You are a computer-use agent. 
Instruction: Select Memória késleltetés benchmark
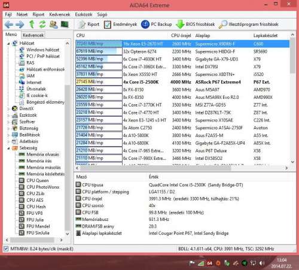[45, 174]
